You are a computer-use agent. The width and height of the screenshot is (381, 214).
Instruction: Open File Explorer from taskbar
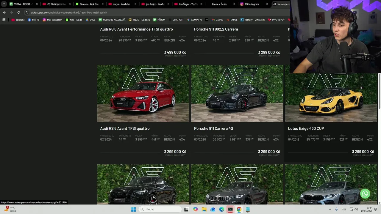pos(204,209)
